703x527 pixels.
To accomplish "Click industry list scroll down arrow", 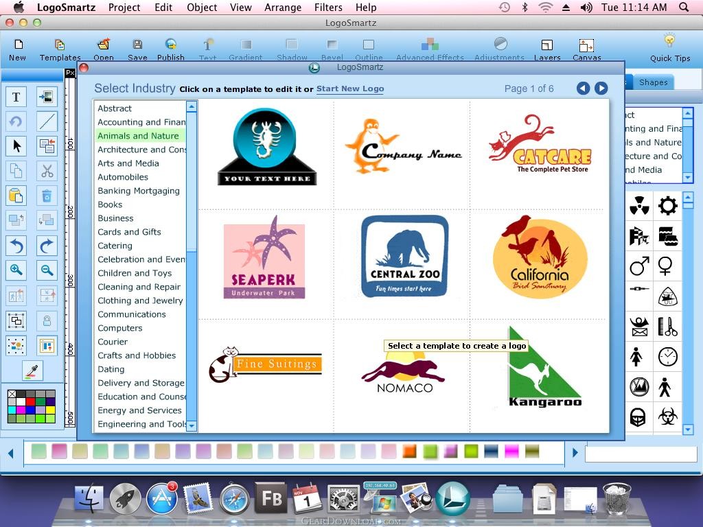I will [x=192, y=425].
